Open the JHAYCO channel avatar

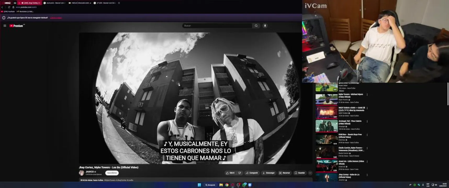[82, 173]
